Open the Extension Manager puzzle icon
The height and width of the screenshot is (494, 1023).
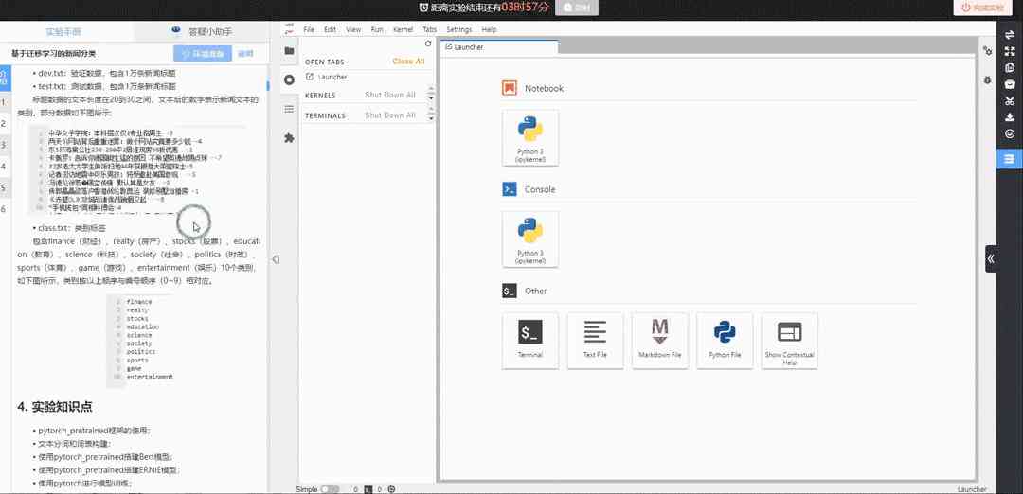coord(289,137)
